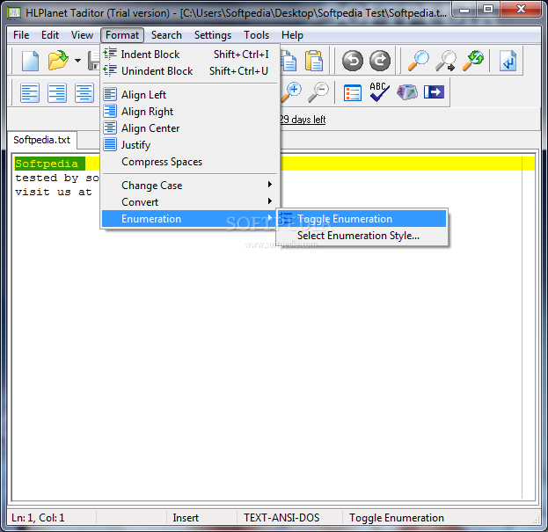This screenshot has height=532, width=548.
Task: Switch to the Softpedia.txt tab
Action: coord(42,140)
